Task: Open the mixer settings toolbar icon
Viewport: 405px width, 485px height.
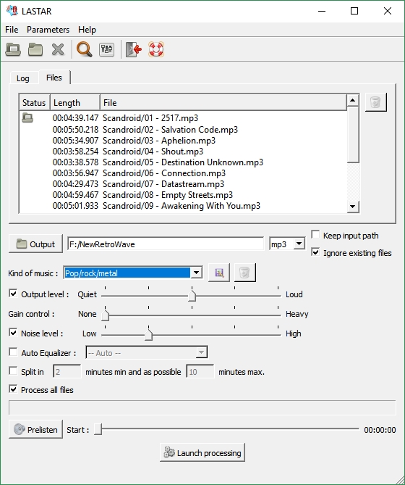Action: tap(106, 49)
